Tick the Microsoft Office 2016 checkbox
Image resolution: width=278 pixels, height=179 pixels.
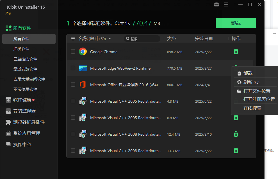point(73,84)
